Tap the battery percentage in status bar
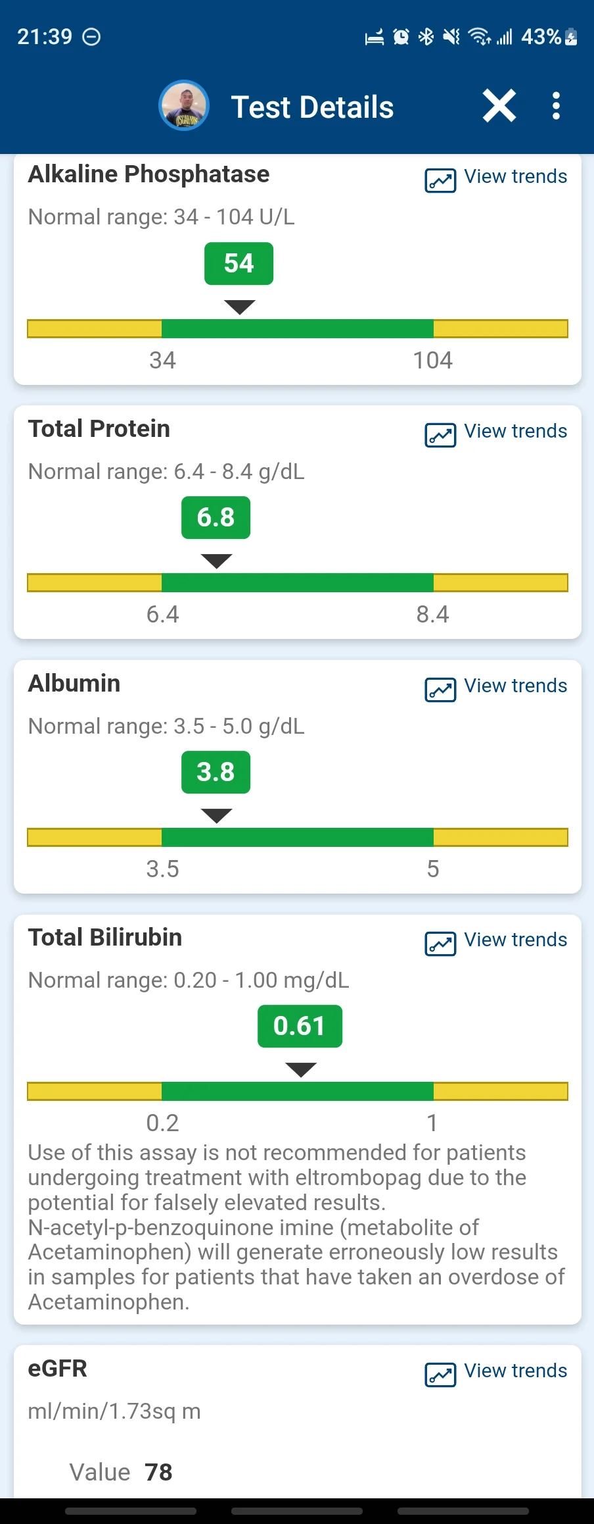The width and height of the screenshot is (594, 1524). point(541,37)
